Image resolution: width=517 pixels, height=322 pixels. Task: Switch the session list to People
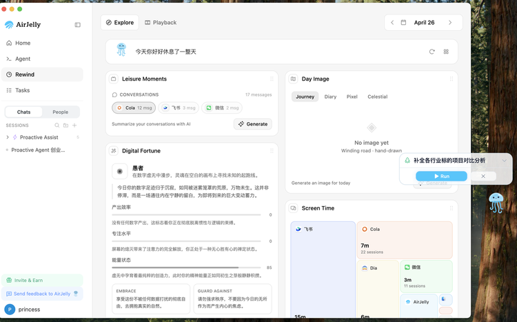click(x=61, y=112)
